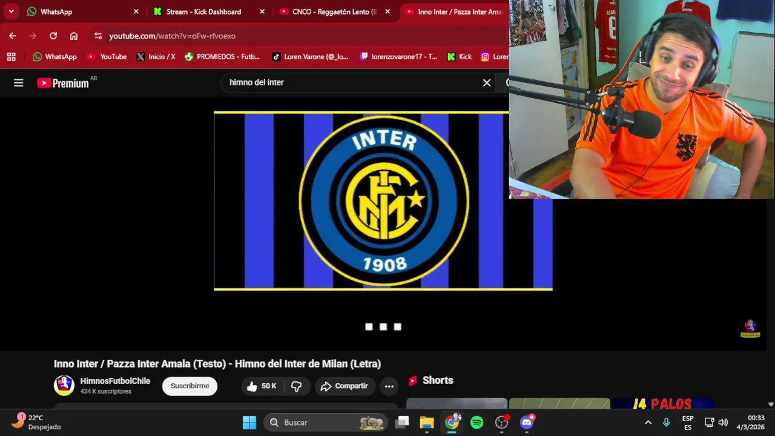Screen dimensions: 775x436
Task: Click the taskbar Buscar search box
Action: coord(326,422)
